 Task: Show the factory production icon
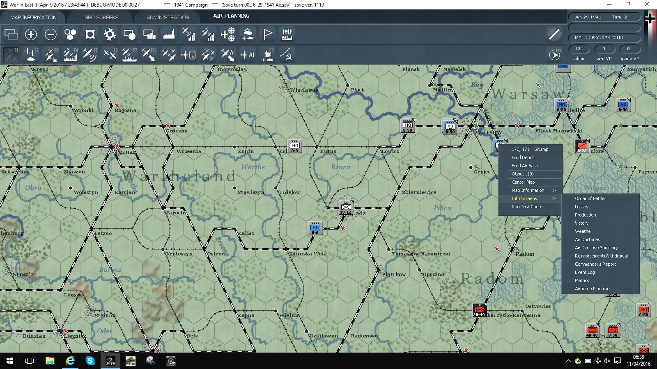(169, 34)
